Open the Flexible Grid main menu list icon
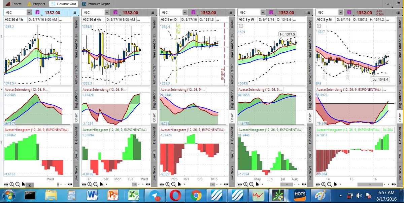 click(x=398, y=4)
